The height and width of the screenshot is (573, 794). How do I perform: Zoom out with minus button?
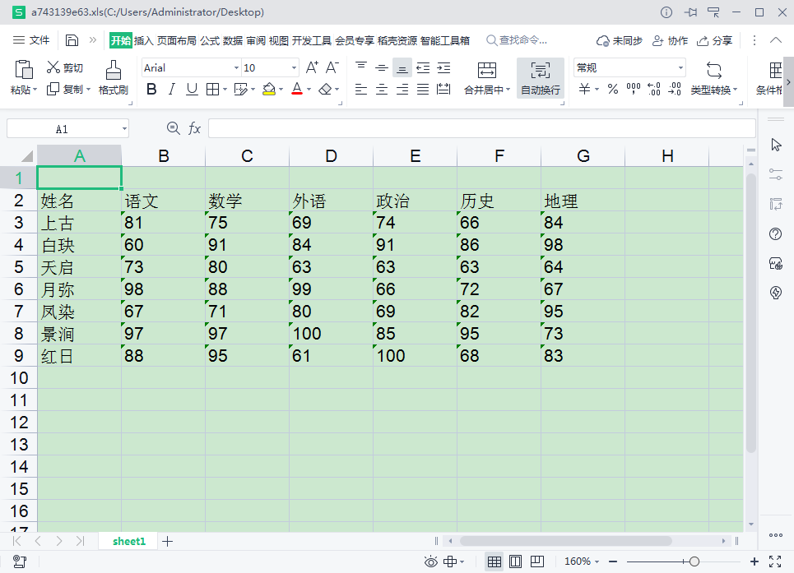613,561
